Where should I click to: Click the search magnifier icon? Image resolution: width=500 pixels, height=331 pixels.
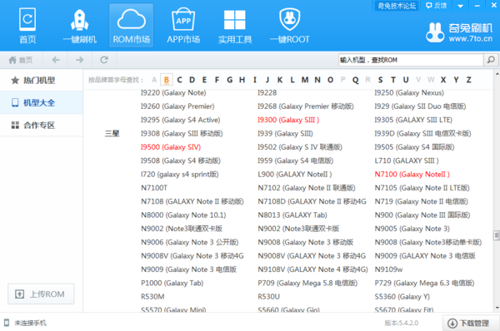coord(491,60)
